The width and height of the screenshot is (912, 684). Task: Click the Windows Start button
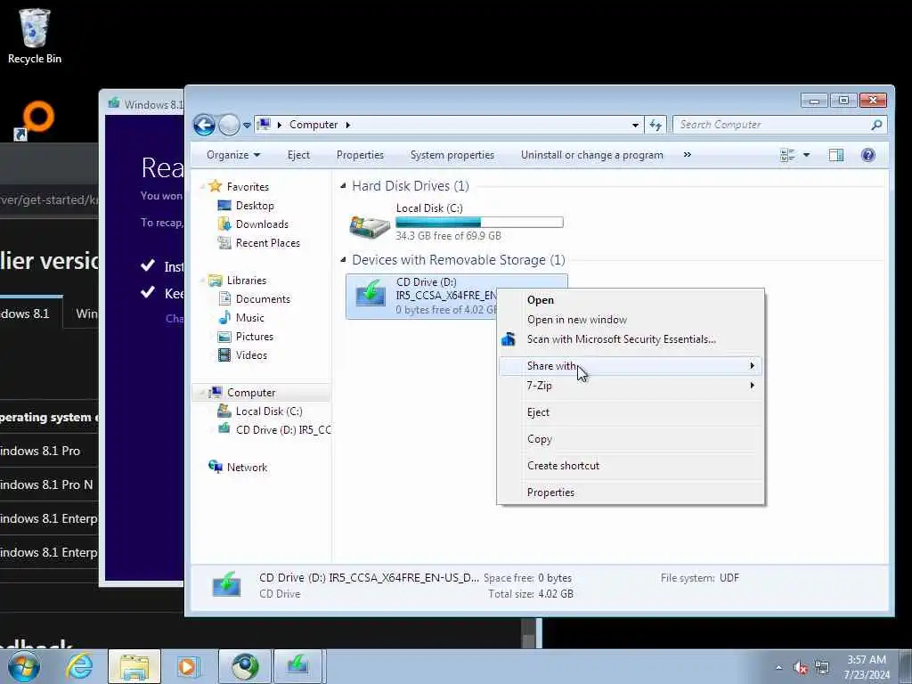pyautogui.click(x=24, y=666)
